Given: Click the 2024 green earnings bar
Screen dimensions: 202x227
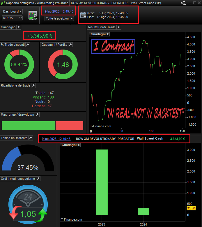Looking at the screenshot, I should coord(143,212).
